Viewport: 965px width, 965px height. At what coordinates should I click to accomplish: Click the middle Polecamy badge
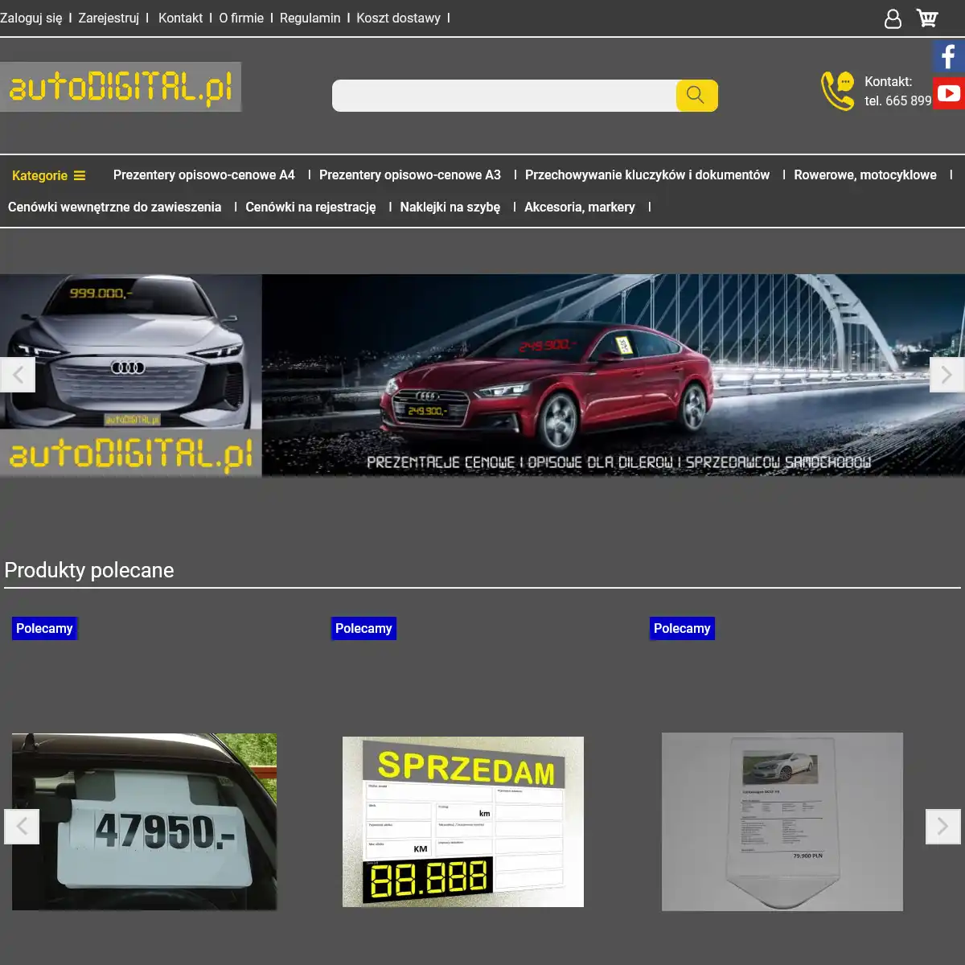point(363,628)
